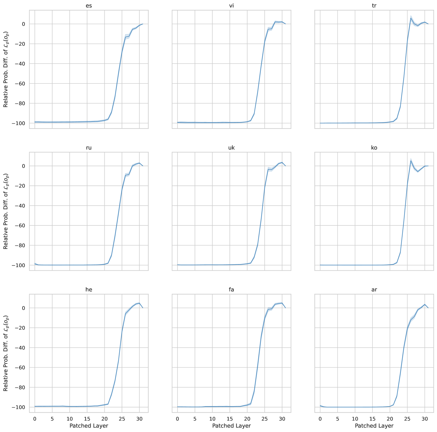Click the '10' x-tick under the 'ar' plot
The height and width of the screenshot is (432, 437).
(x=355, y=418)
